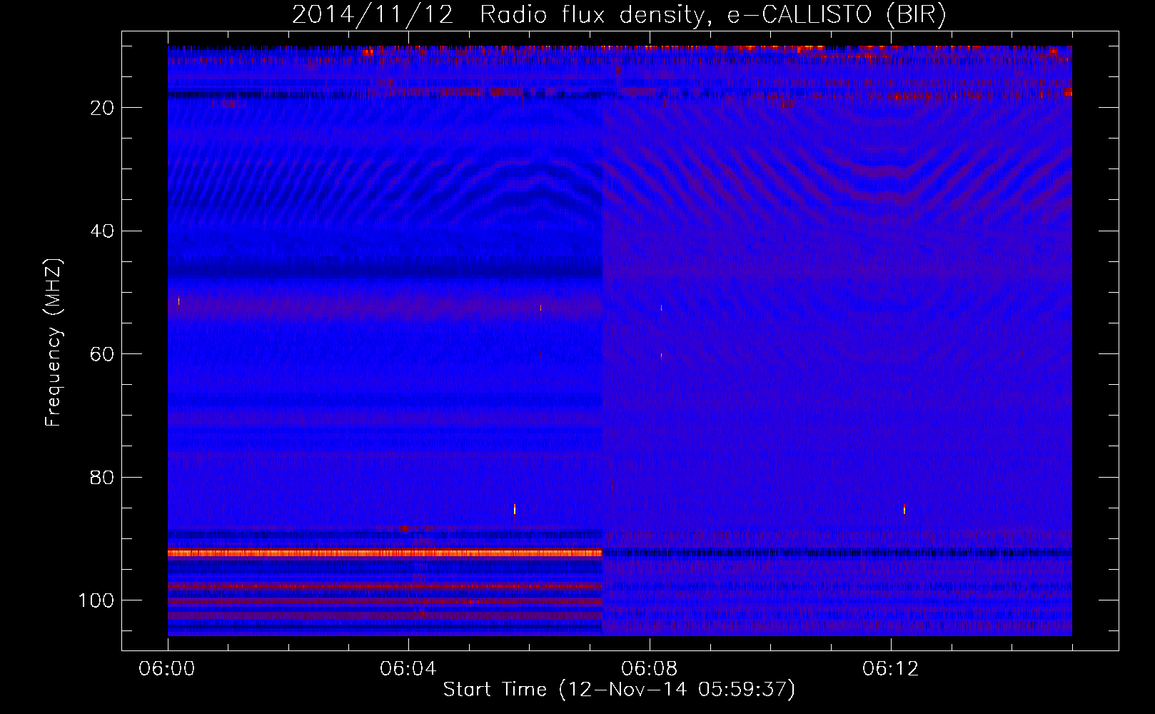Click the '60' frequency tick label
Screen dimensions: 1155x714
coord(102,354)
